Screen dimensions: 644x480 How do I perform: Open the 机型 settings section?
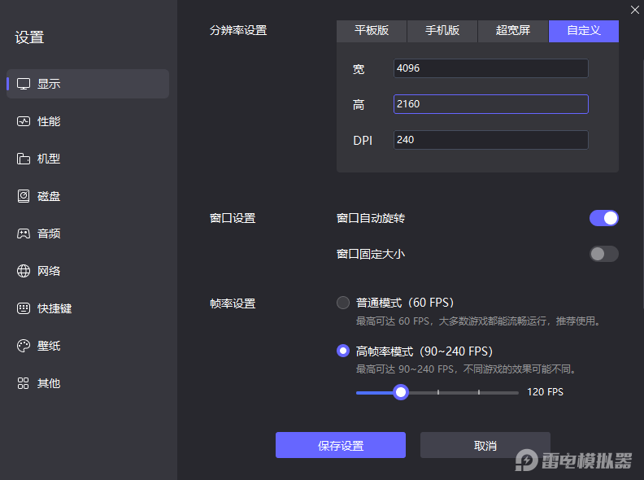pyautogui.click(x=88, y=159)
